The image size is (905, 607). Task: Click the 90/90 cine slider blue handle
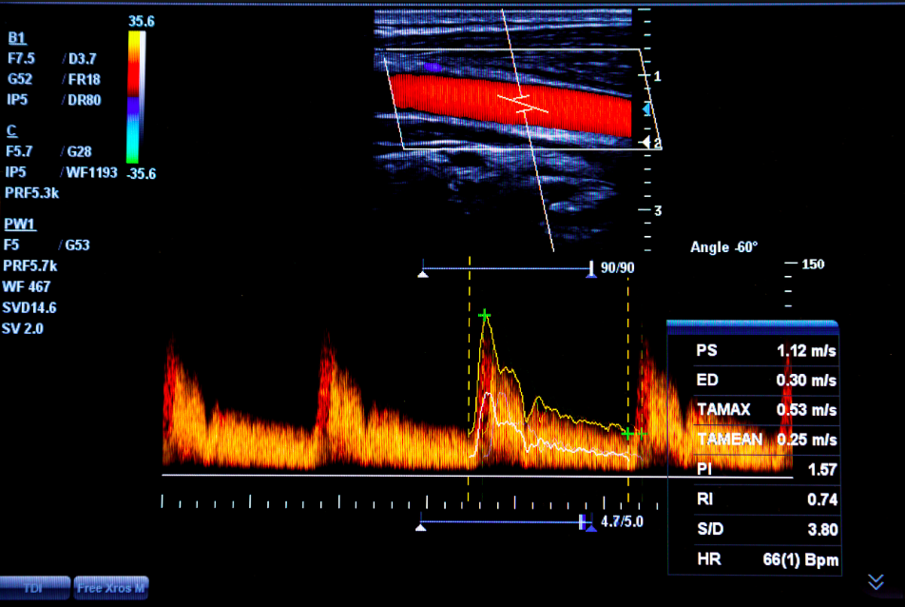(x=591, y=270)
